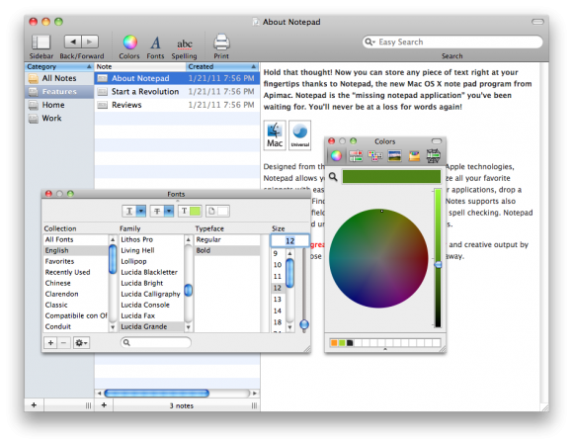Select Favorites font collection
This screenshot has height=445, width=573.
pyautogui.click(x=75, y=261)
